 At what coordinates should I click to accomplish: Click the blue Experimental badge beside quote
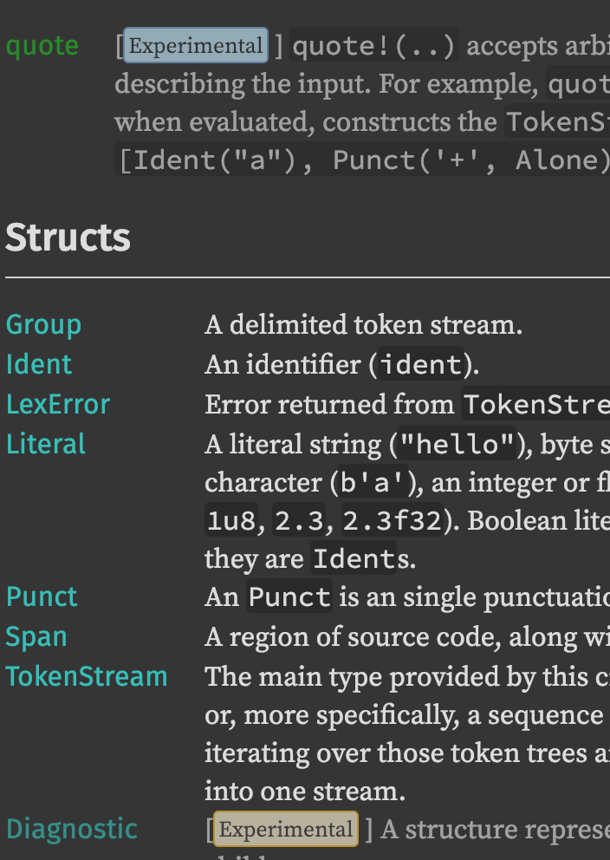[196, 45]
